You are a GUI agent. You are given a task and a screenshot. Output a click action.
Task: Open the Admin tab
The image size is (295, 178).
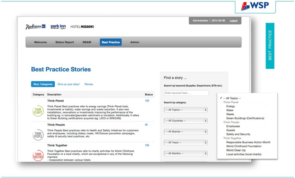pos(135,42)
